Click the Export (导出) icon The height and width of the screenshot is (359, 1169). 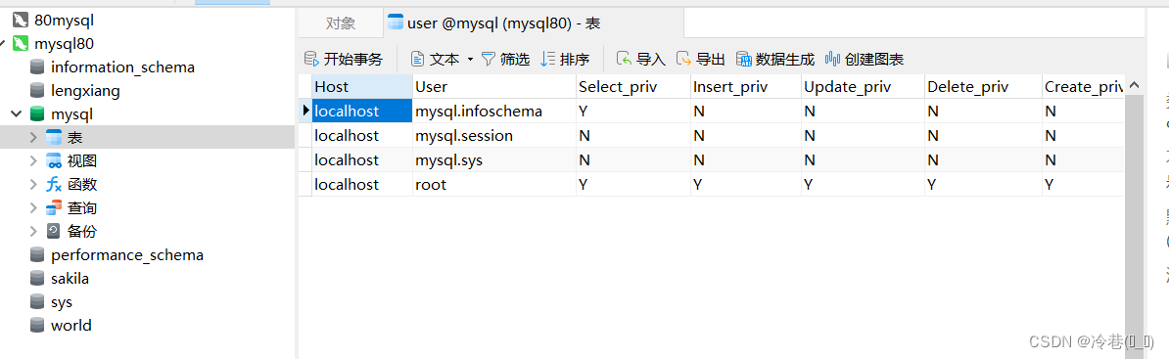[x=683, y=59]
